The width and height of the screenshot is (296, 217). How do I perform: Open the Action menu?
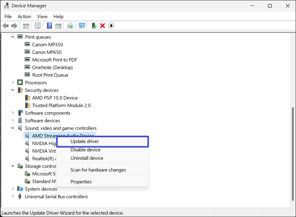click(x=24, y=16)
